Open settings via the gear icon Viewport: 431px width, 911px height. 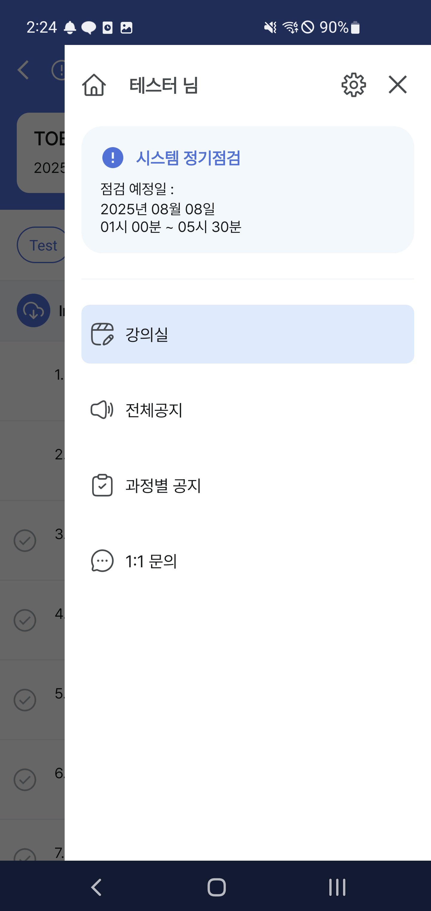pyautogui.click(x=353, y=85)
